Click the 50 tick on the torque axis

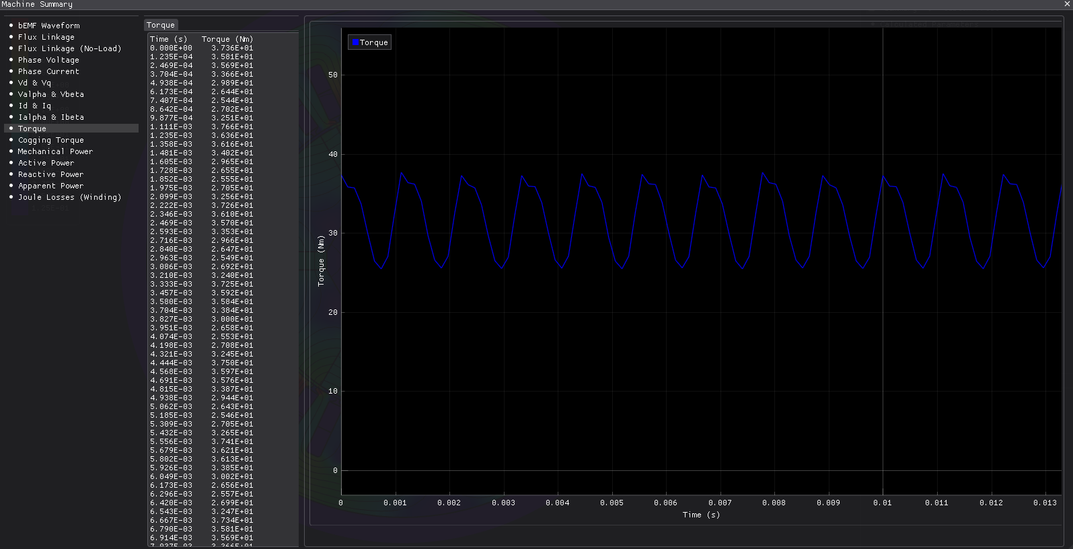coord(333,75)
